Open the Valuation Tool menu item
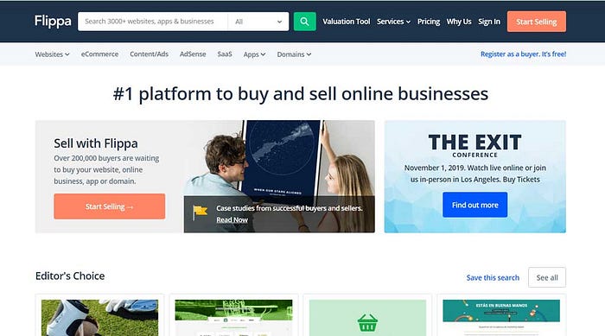Viewport: 605px width, 336px height. tap(346, 22)
